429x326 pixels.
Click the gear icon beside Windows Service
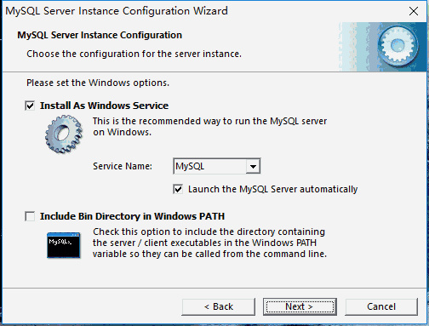[x=64, y=134]
